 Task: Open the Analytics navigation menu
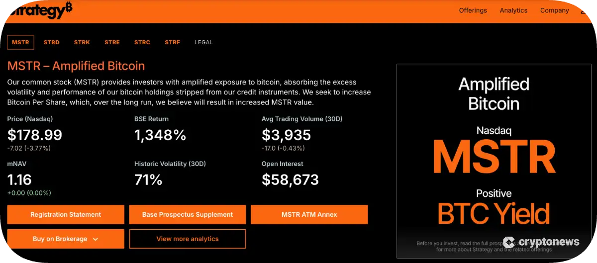click(x=513, y=10)
